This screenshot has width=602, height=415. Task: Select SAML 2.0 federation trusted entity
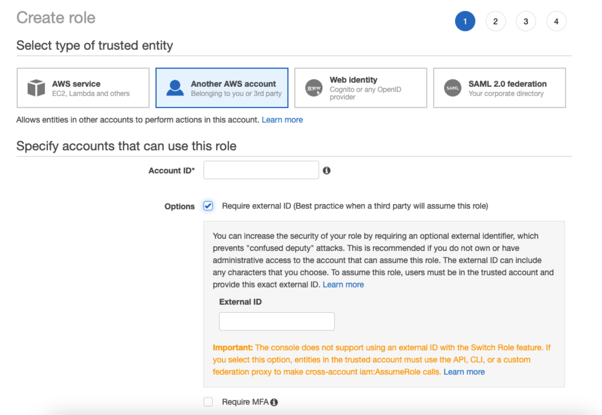point(499,88)
